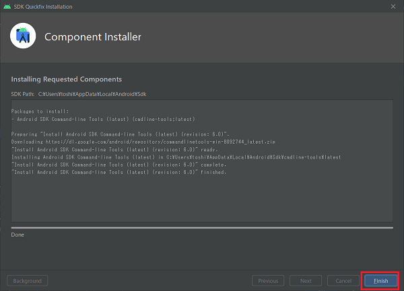Viewport: 404px width, 291px height.
Task: Click the Previous button
Action: 268,280
